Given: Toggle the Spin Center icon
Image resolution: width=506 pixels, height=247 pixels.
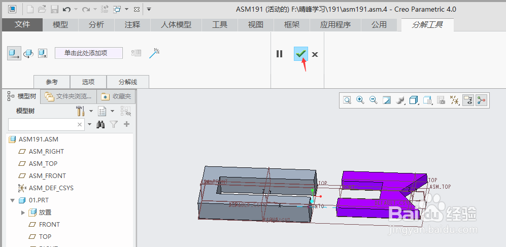Looking at the screenshot, I should (x=481, y=100).
